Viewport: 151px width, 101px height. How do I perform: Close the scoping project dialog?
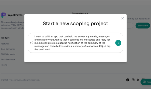click(123, 18)
